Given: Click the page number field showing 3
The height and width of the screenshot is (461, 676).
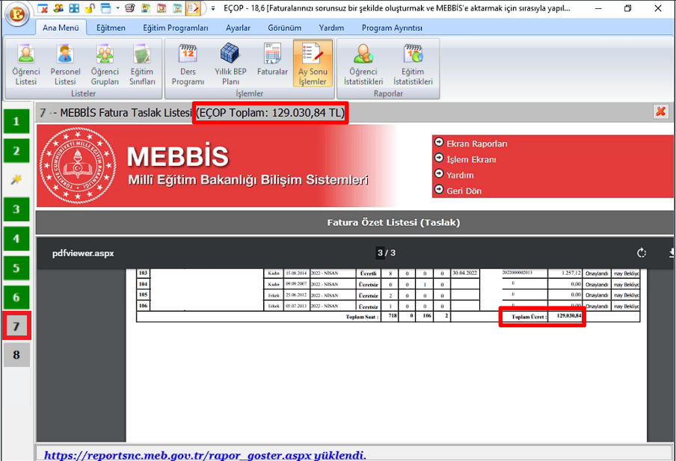Looking at the screenshot, I should click(x=380, y=253).
